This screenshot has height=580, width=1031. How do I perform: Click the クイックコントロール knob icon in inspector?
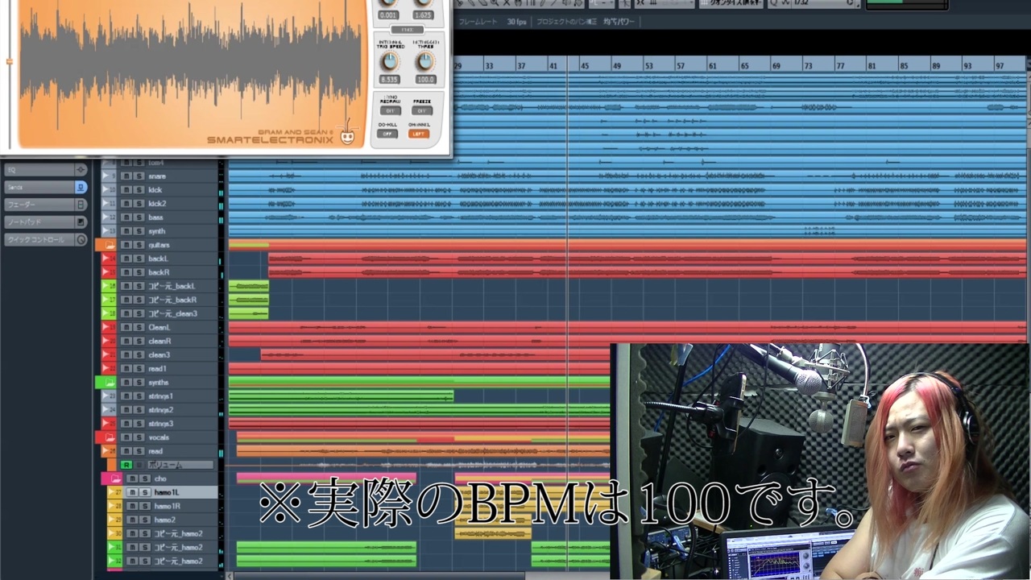(x=81, y=239)
